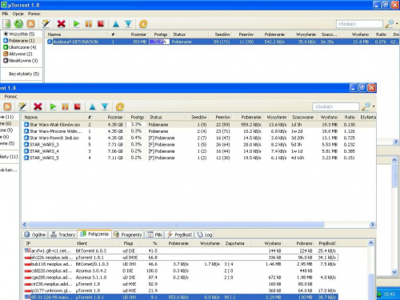
Task: Open RSS downloader icon in back window toolbar
Action: (x=31, y=24)
